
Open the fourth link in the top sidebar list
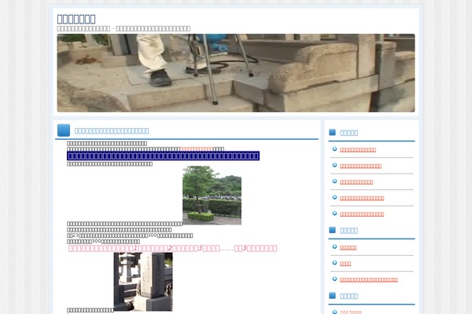pos(362,199)
